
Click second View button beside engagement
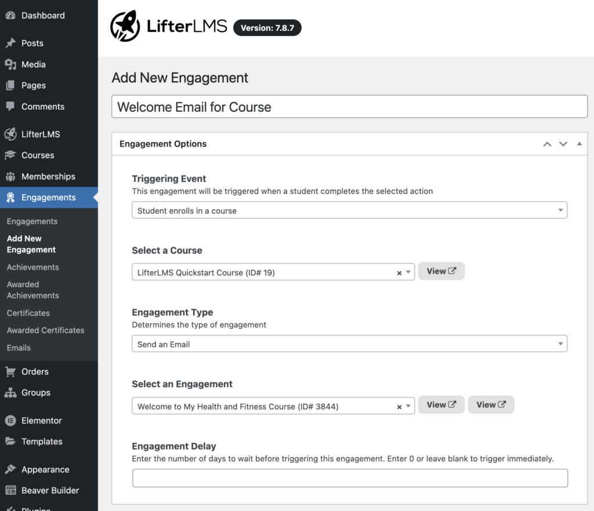[x=491, y=405]
